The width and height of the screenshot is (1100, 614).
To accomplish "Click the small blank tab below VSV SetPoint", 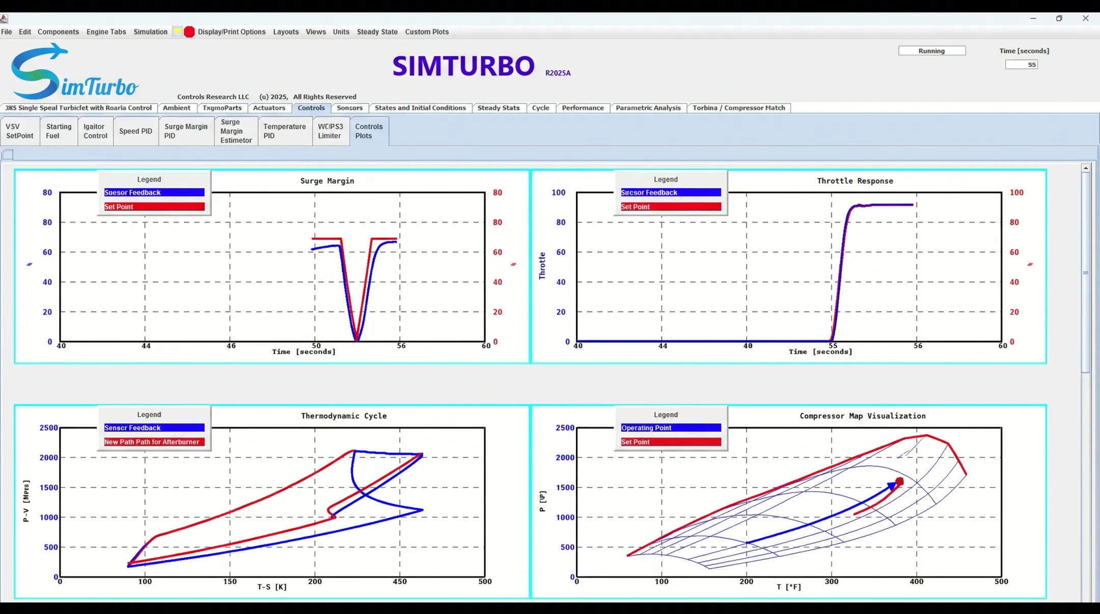I will tap(8, 155).
